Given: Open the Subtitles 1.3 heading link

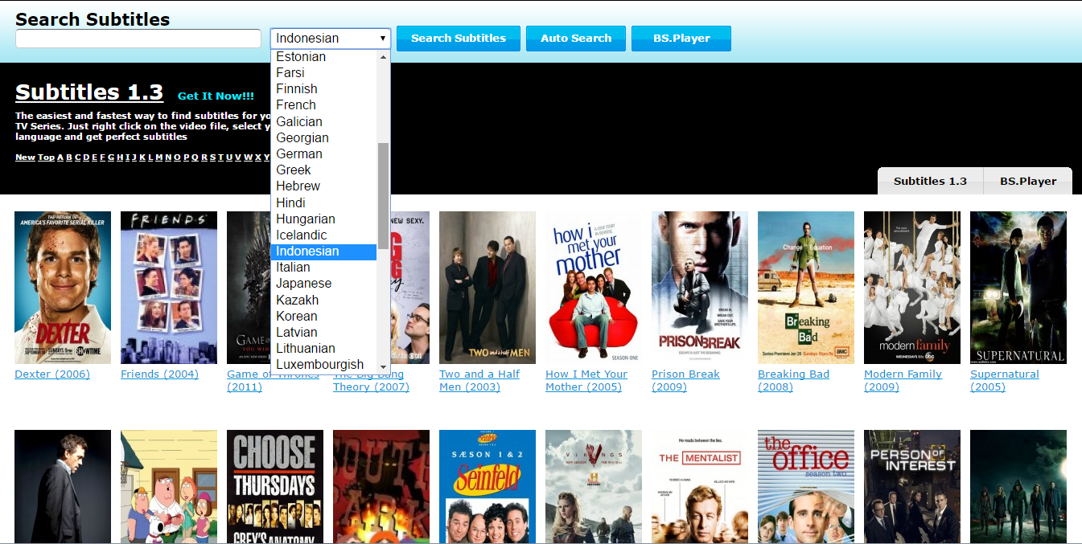Looking at the screenshot, I should coord(89,92).
